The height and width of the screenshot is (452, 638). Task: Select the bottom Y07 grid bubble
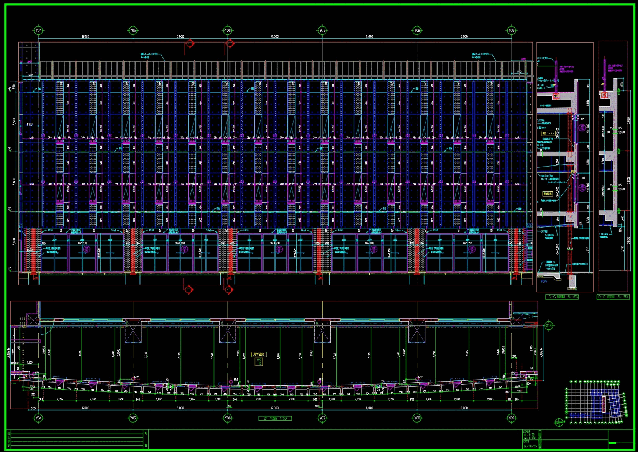[322, 418]
